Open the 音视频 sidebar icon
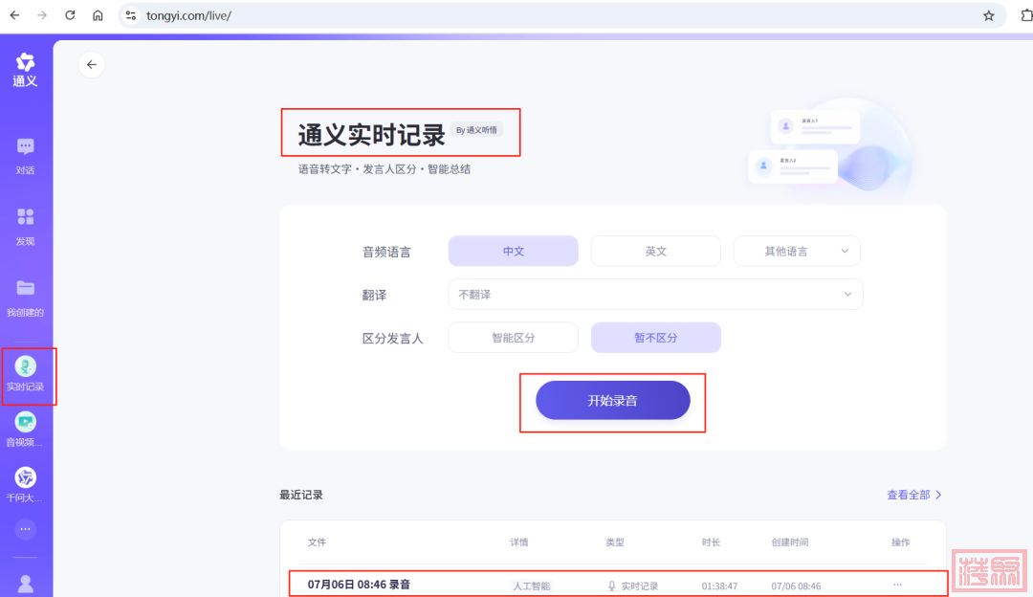Viewport: 1033px width, 597px height. pos(26,422)
